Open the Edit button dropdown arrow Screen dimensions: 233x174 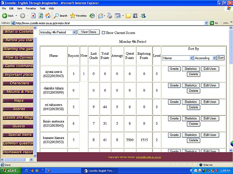[123, 16]
